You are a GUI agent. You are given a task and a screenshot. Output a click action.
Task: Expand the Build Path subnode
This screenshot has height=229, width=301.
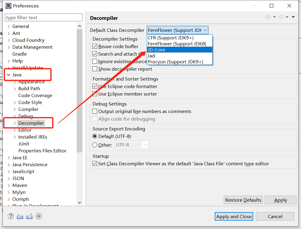(15, 89)
